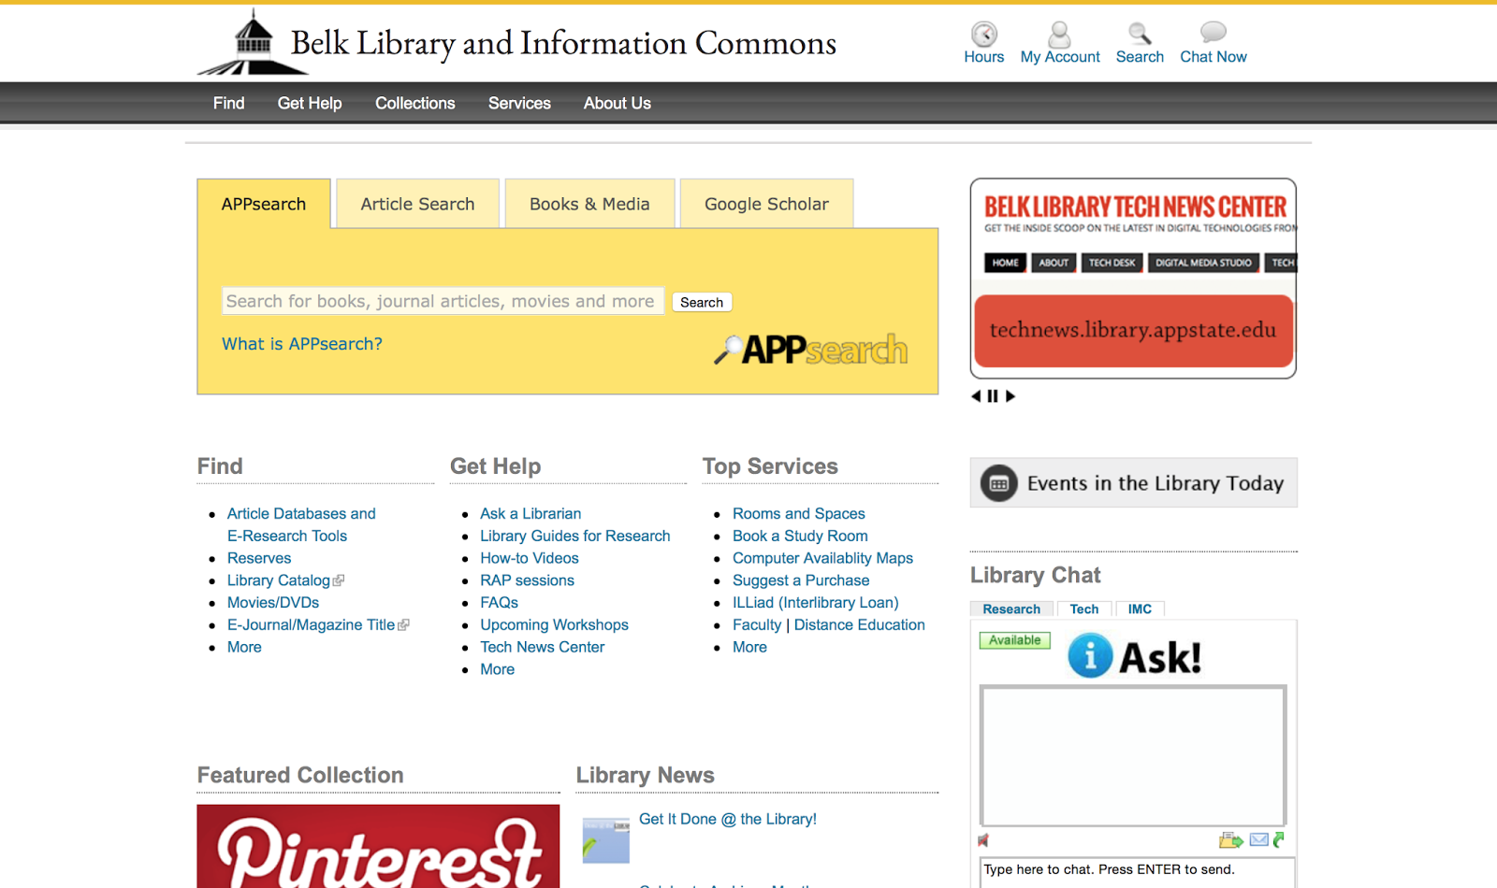1497x888 pixels.
Task: Open My Account via the person icon
Action: (x=1059, y=35)
